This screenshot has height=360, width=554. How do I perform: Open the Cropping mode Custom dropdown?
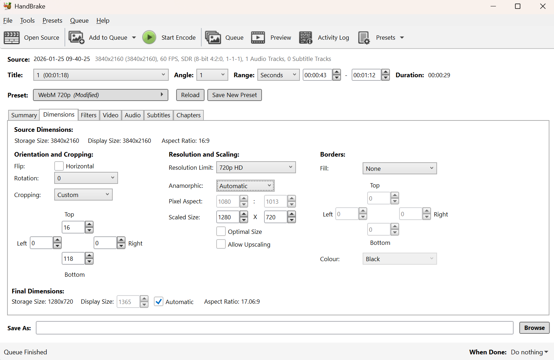coord(83,195)
